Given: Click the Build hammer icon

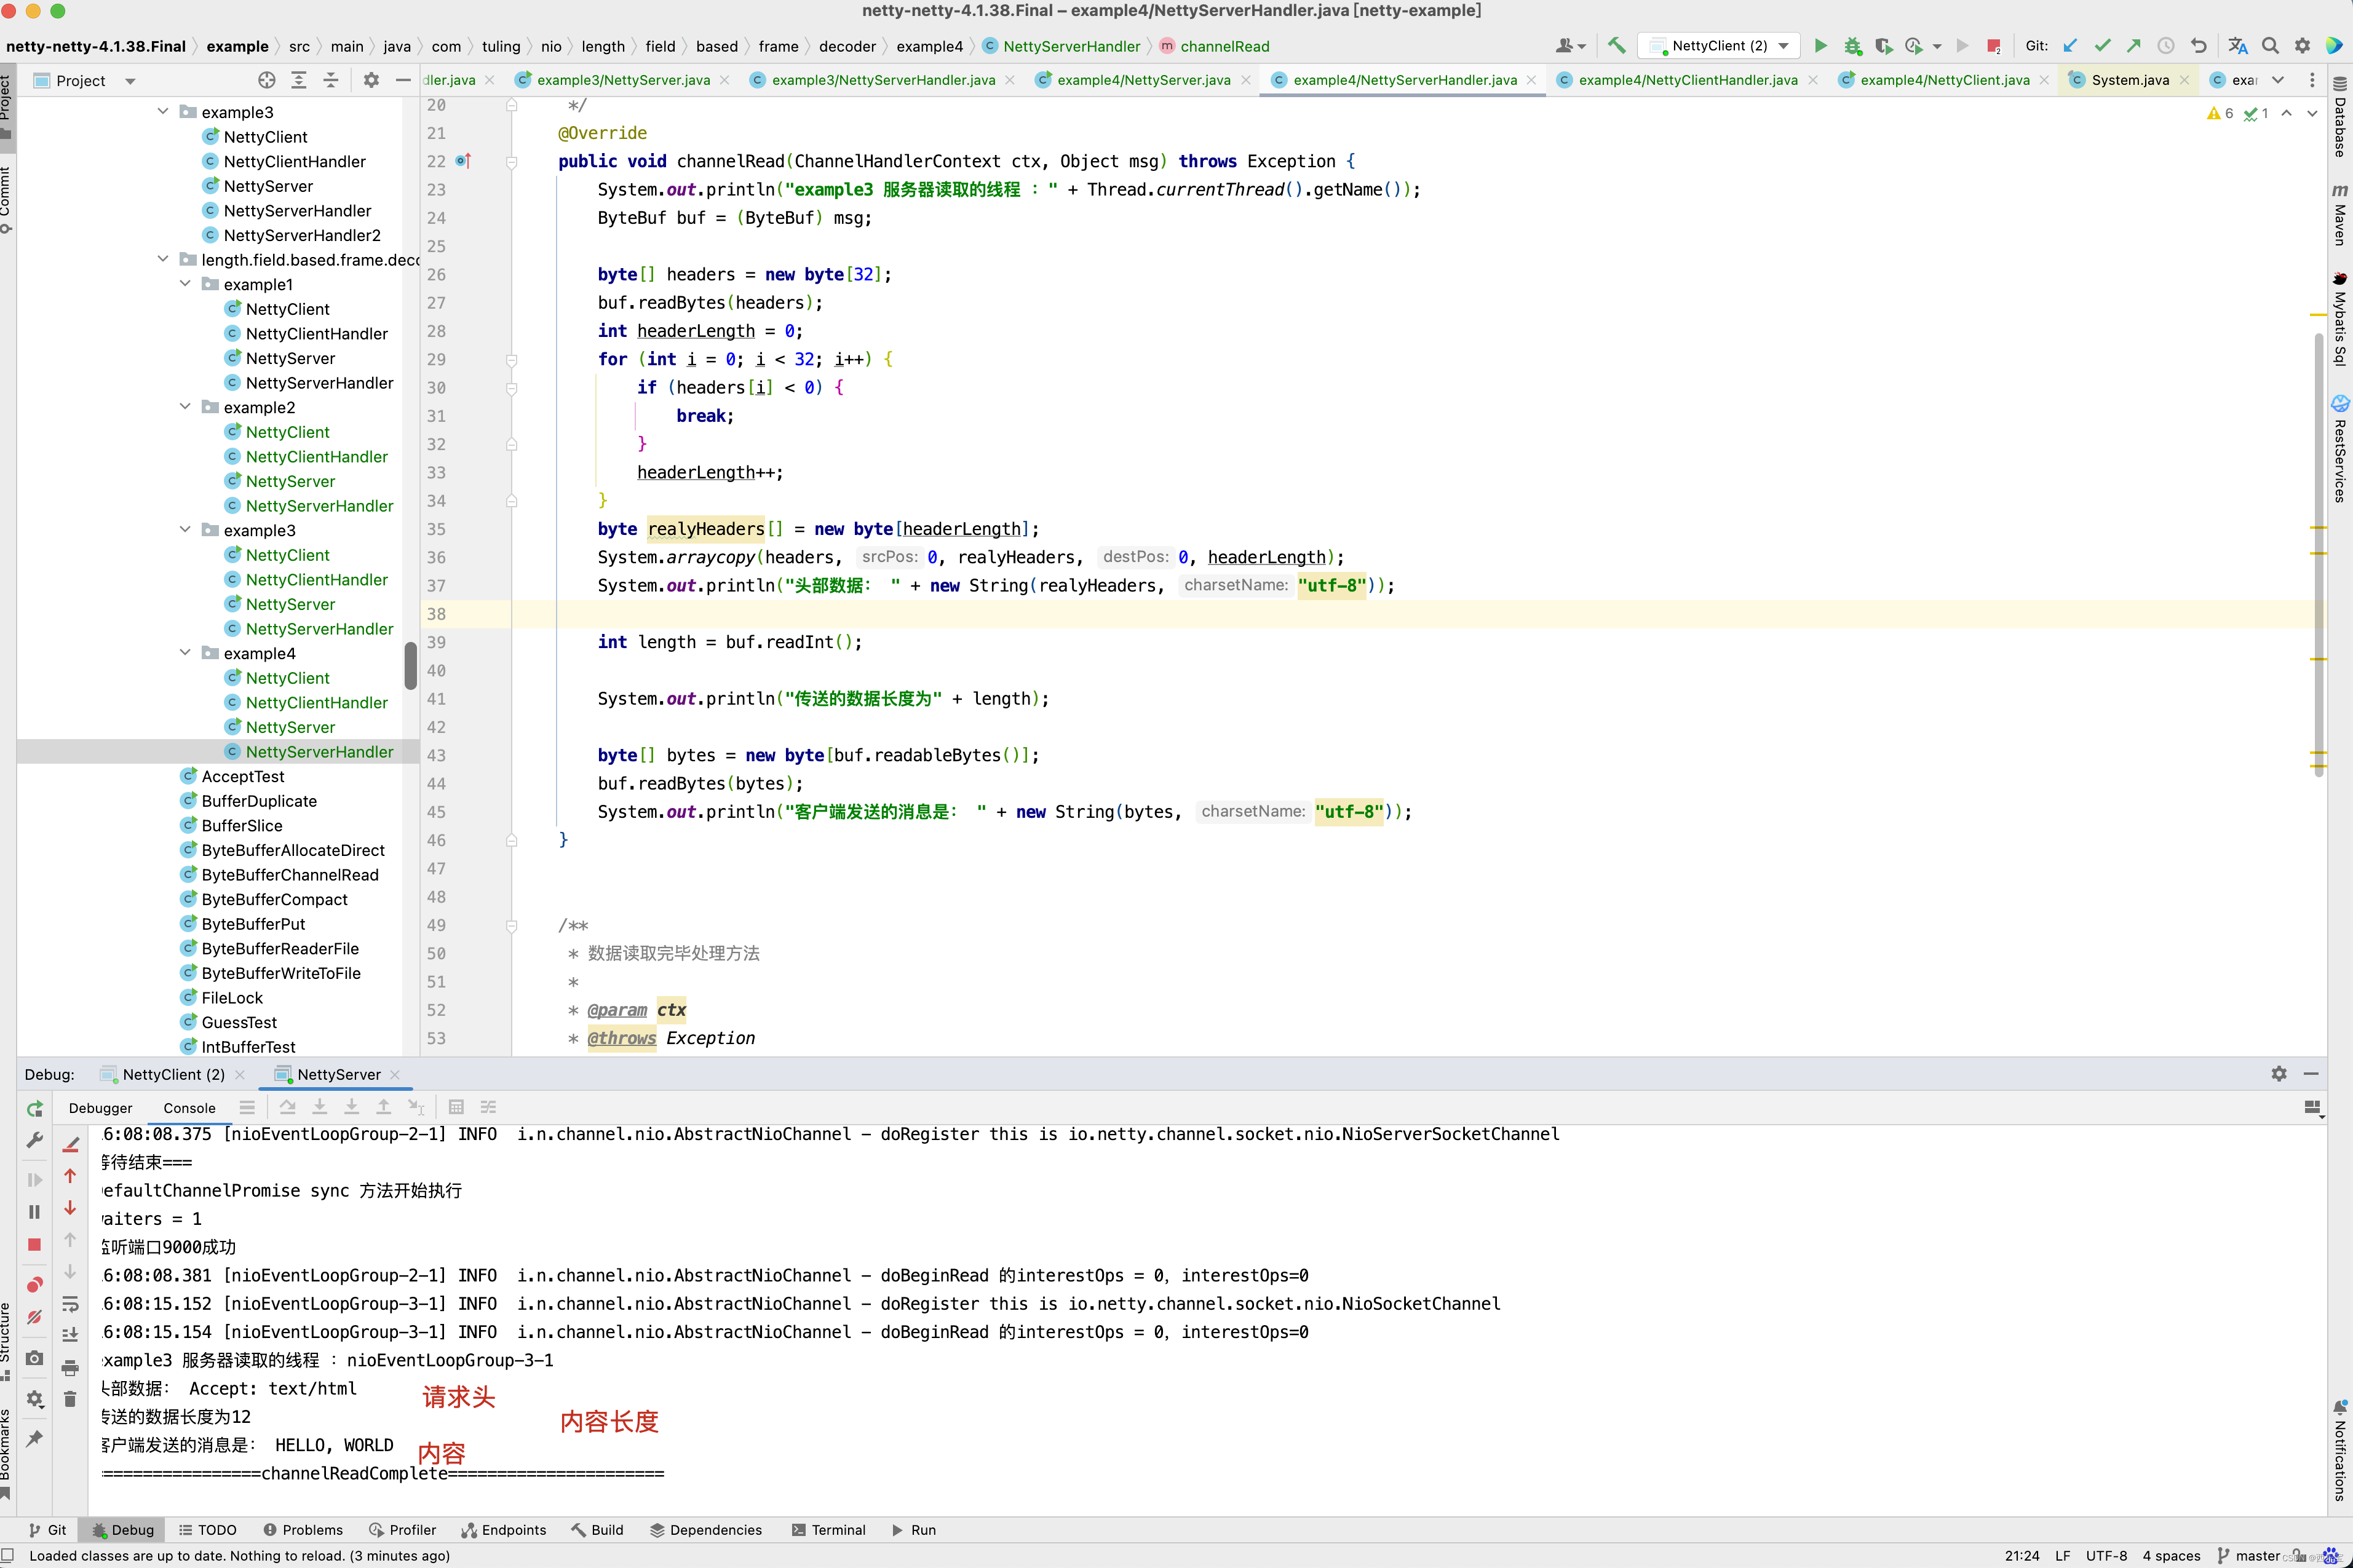Looking at the screenshot, I should 1616,46.
